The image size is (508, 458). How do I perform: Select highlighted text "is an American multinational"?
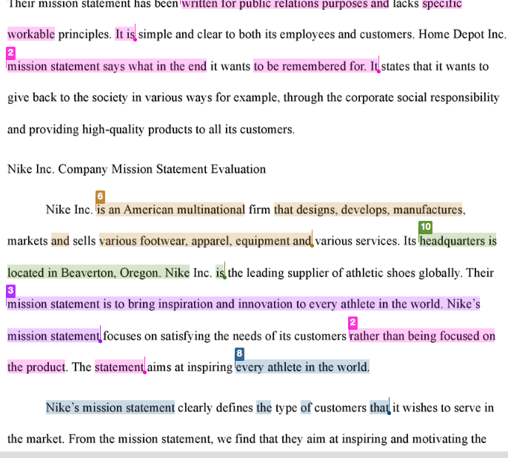tap(170, 210)
